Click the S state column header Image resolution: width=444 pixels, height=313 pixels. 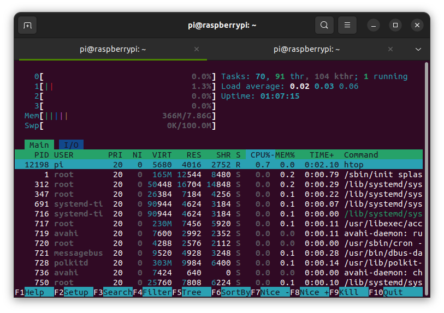[238, 155]
